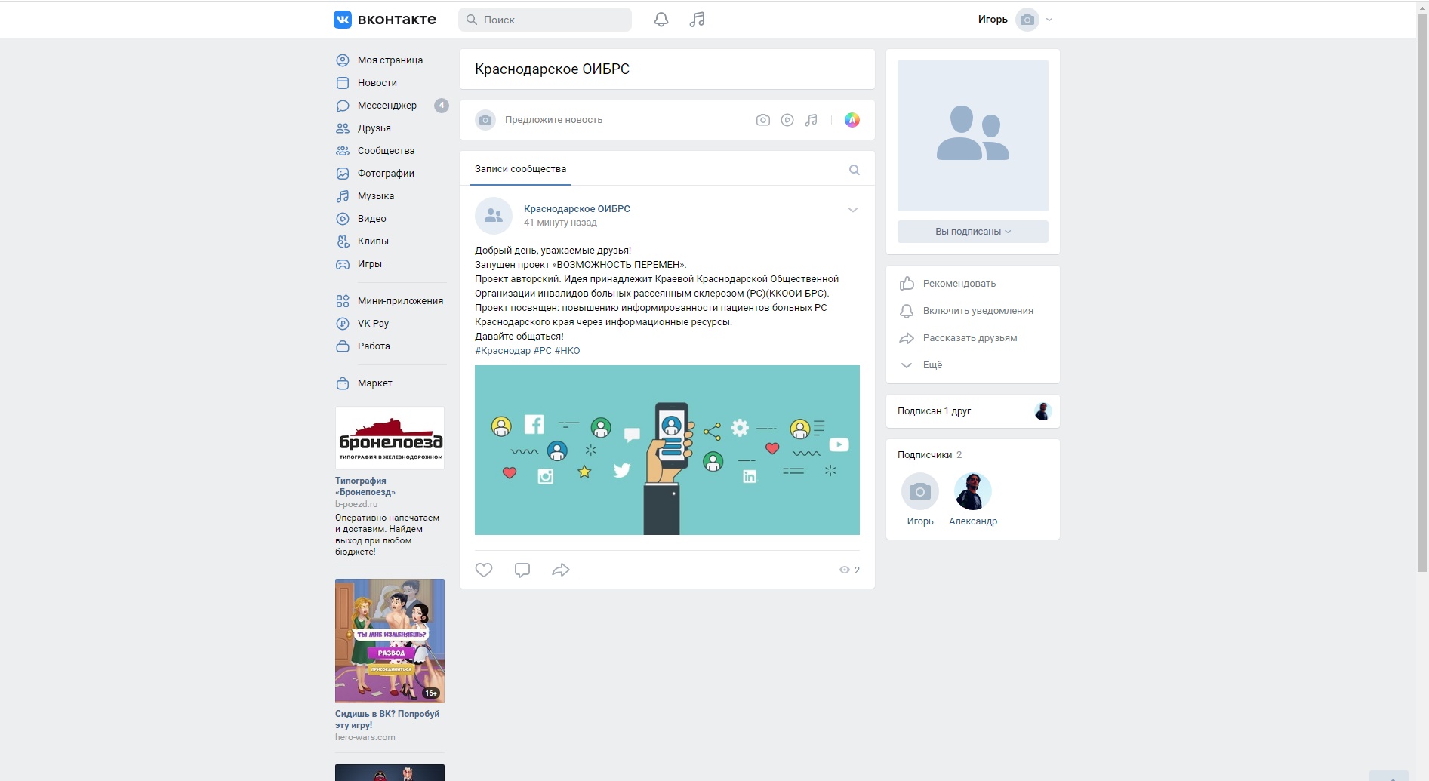
Task: Open the colorful poster editor icon
Action: pos(852,120)
